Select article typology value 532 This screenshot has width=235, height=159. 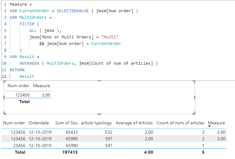pos(109,132)
